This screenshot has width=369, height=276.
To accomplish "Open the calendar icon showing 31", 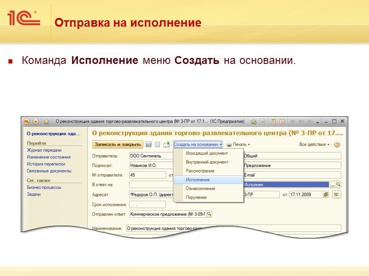I will [282, 121].
